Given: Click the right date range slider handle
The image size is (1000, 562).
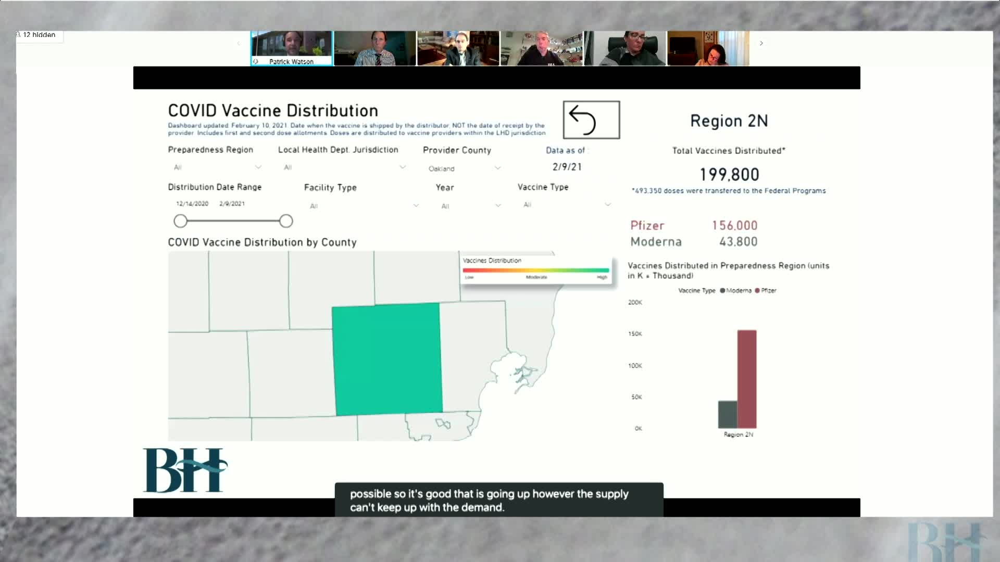Looking at the screenshot, I should [286, 221].
